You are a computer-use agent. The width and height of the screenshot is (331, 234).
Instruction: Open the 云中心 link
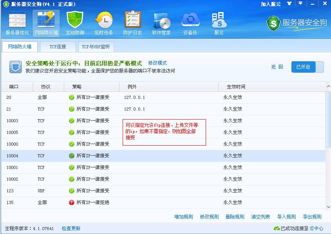point(316,228)
